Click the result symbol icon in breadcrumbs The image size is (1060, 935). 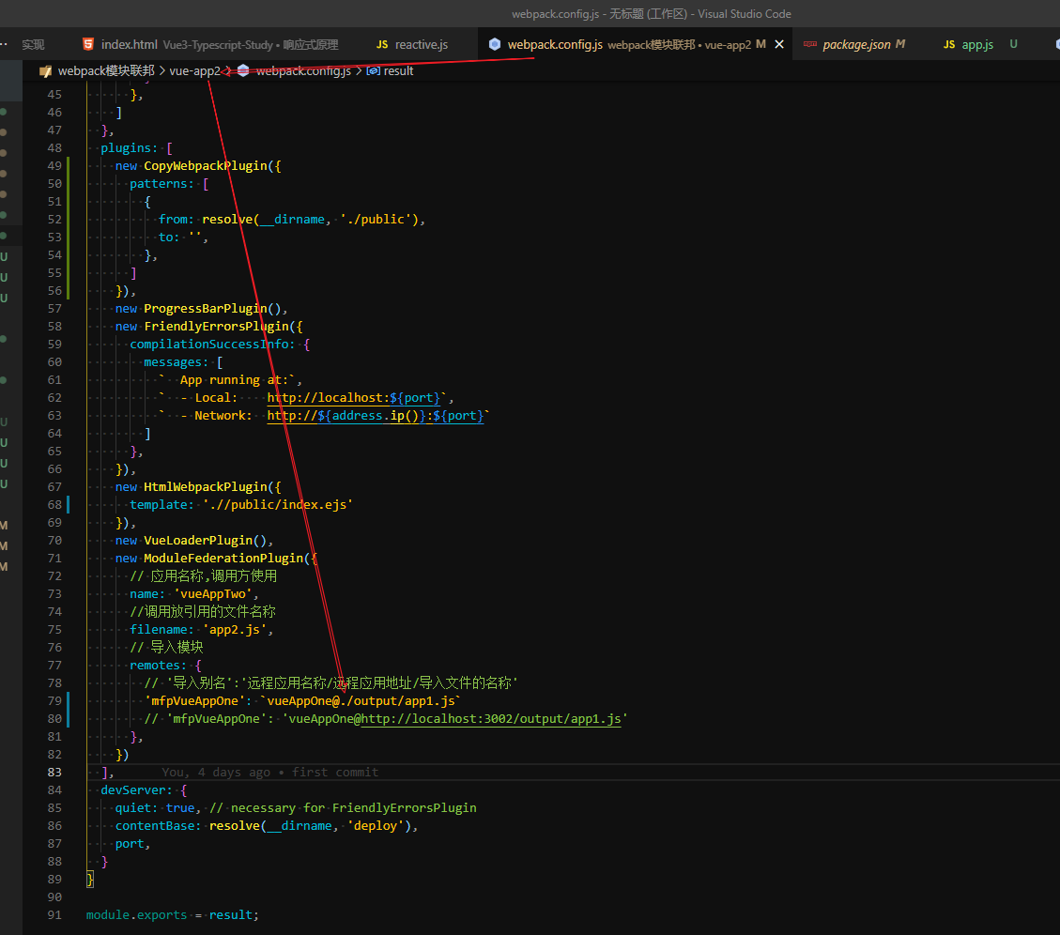(373, 71)
